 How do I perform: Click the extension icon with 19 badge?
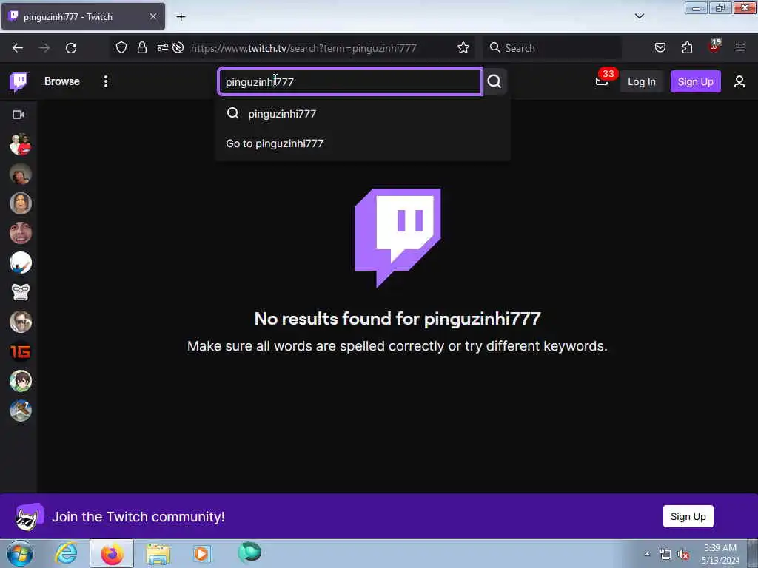714,47
